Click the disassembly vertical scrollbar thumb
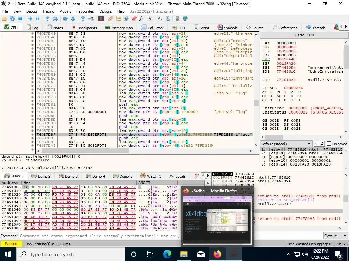This screenshot has height=261, width=349. pyautogui.click(x=256, y=103)
